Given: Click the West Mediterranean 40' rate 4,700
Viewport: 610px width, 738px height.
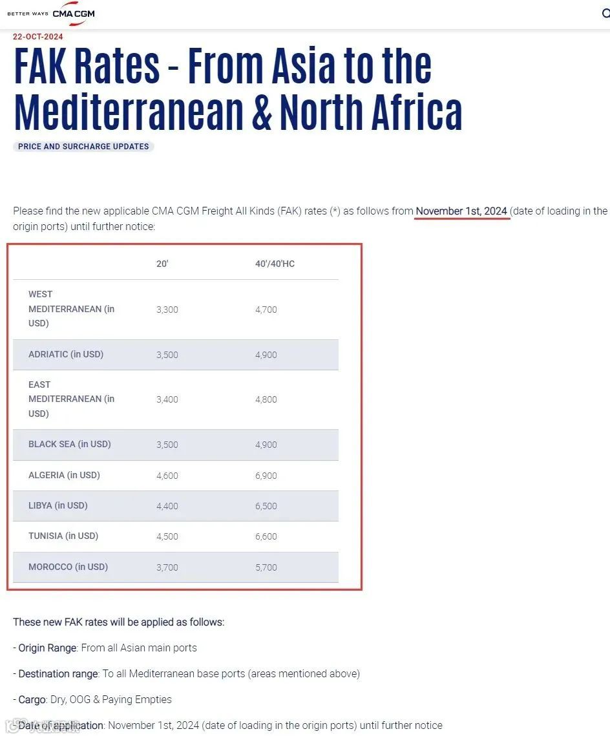Looking at the screenshot, I should [266, 310].
